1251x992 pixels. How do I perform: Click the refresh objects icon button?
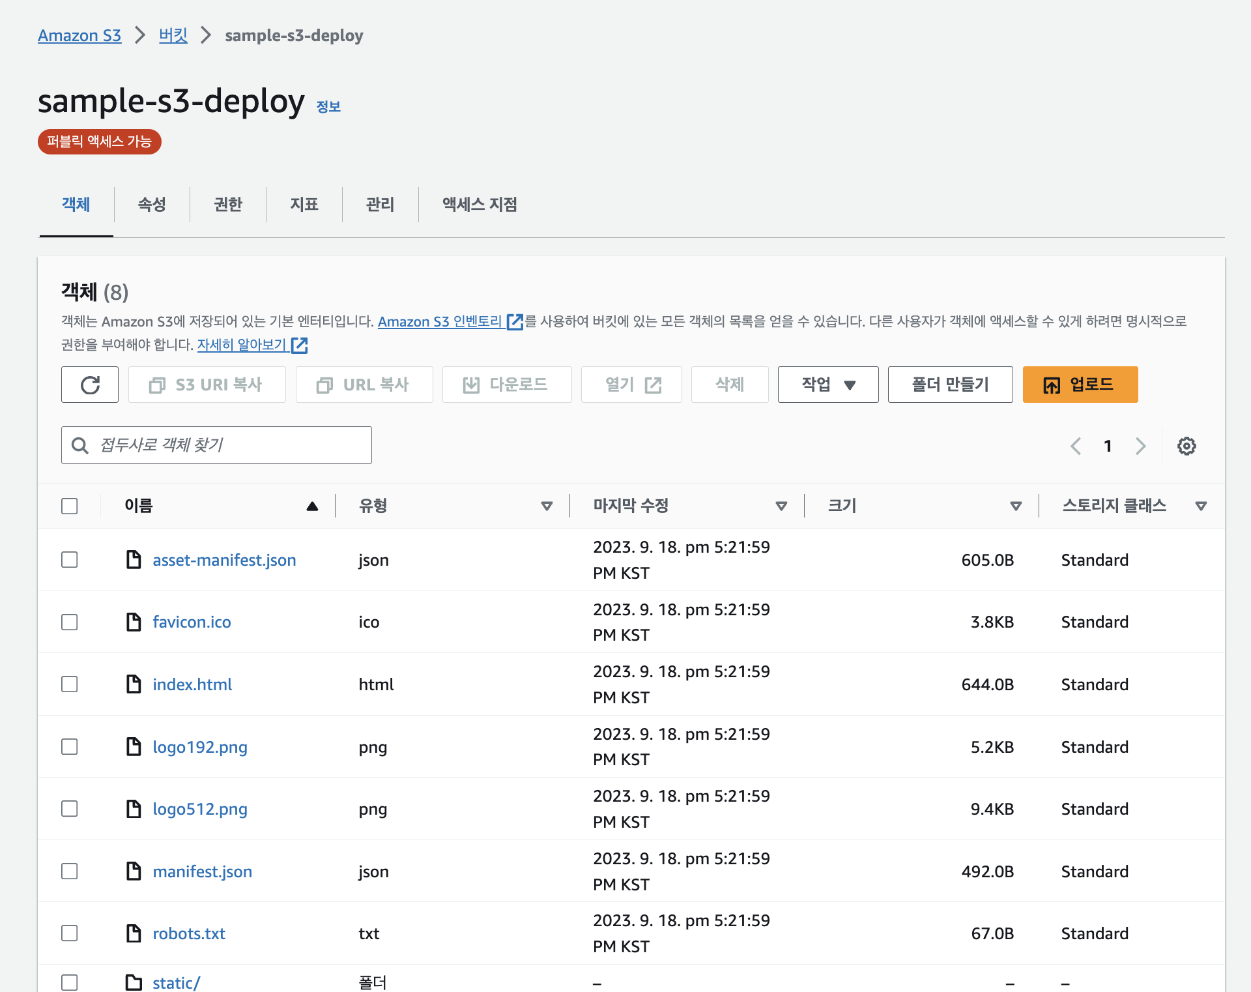(90, 385)
